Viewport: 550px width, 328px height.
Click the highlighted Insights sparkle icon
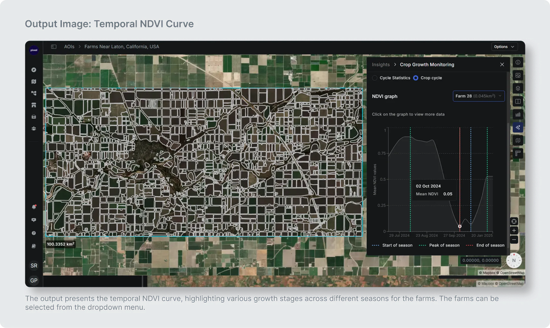(518, 128)
